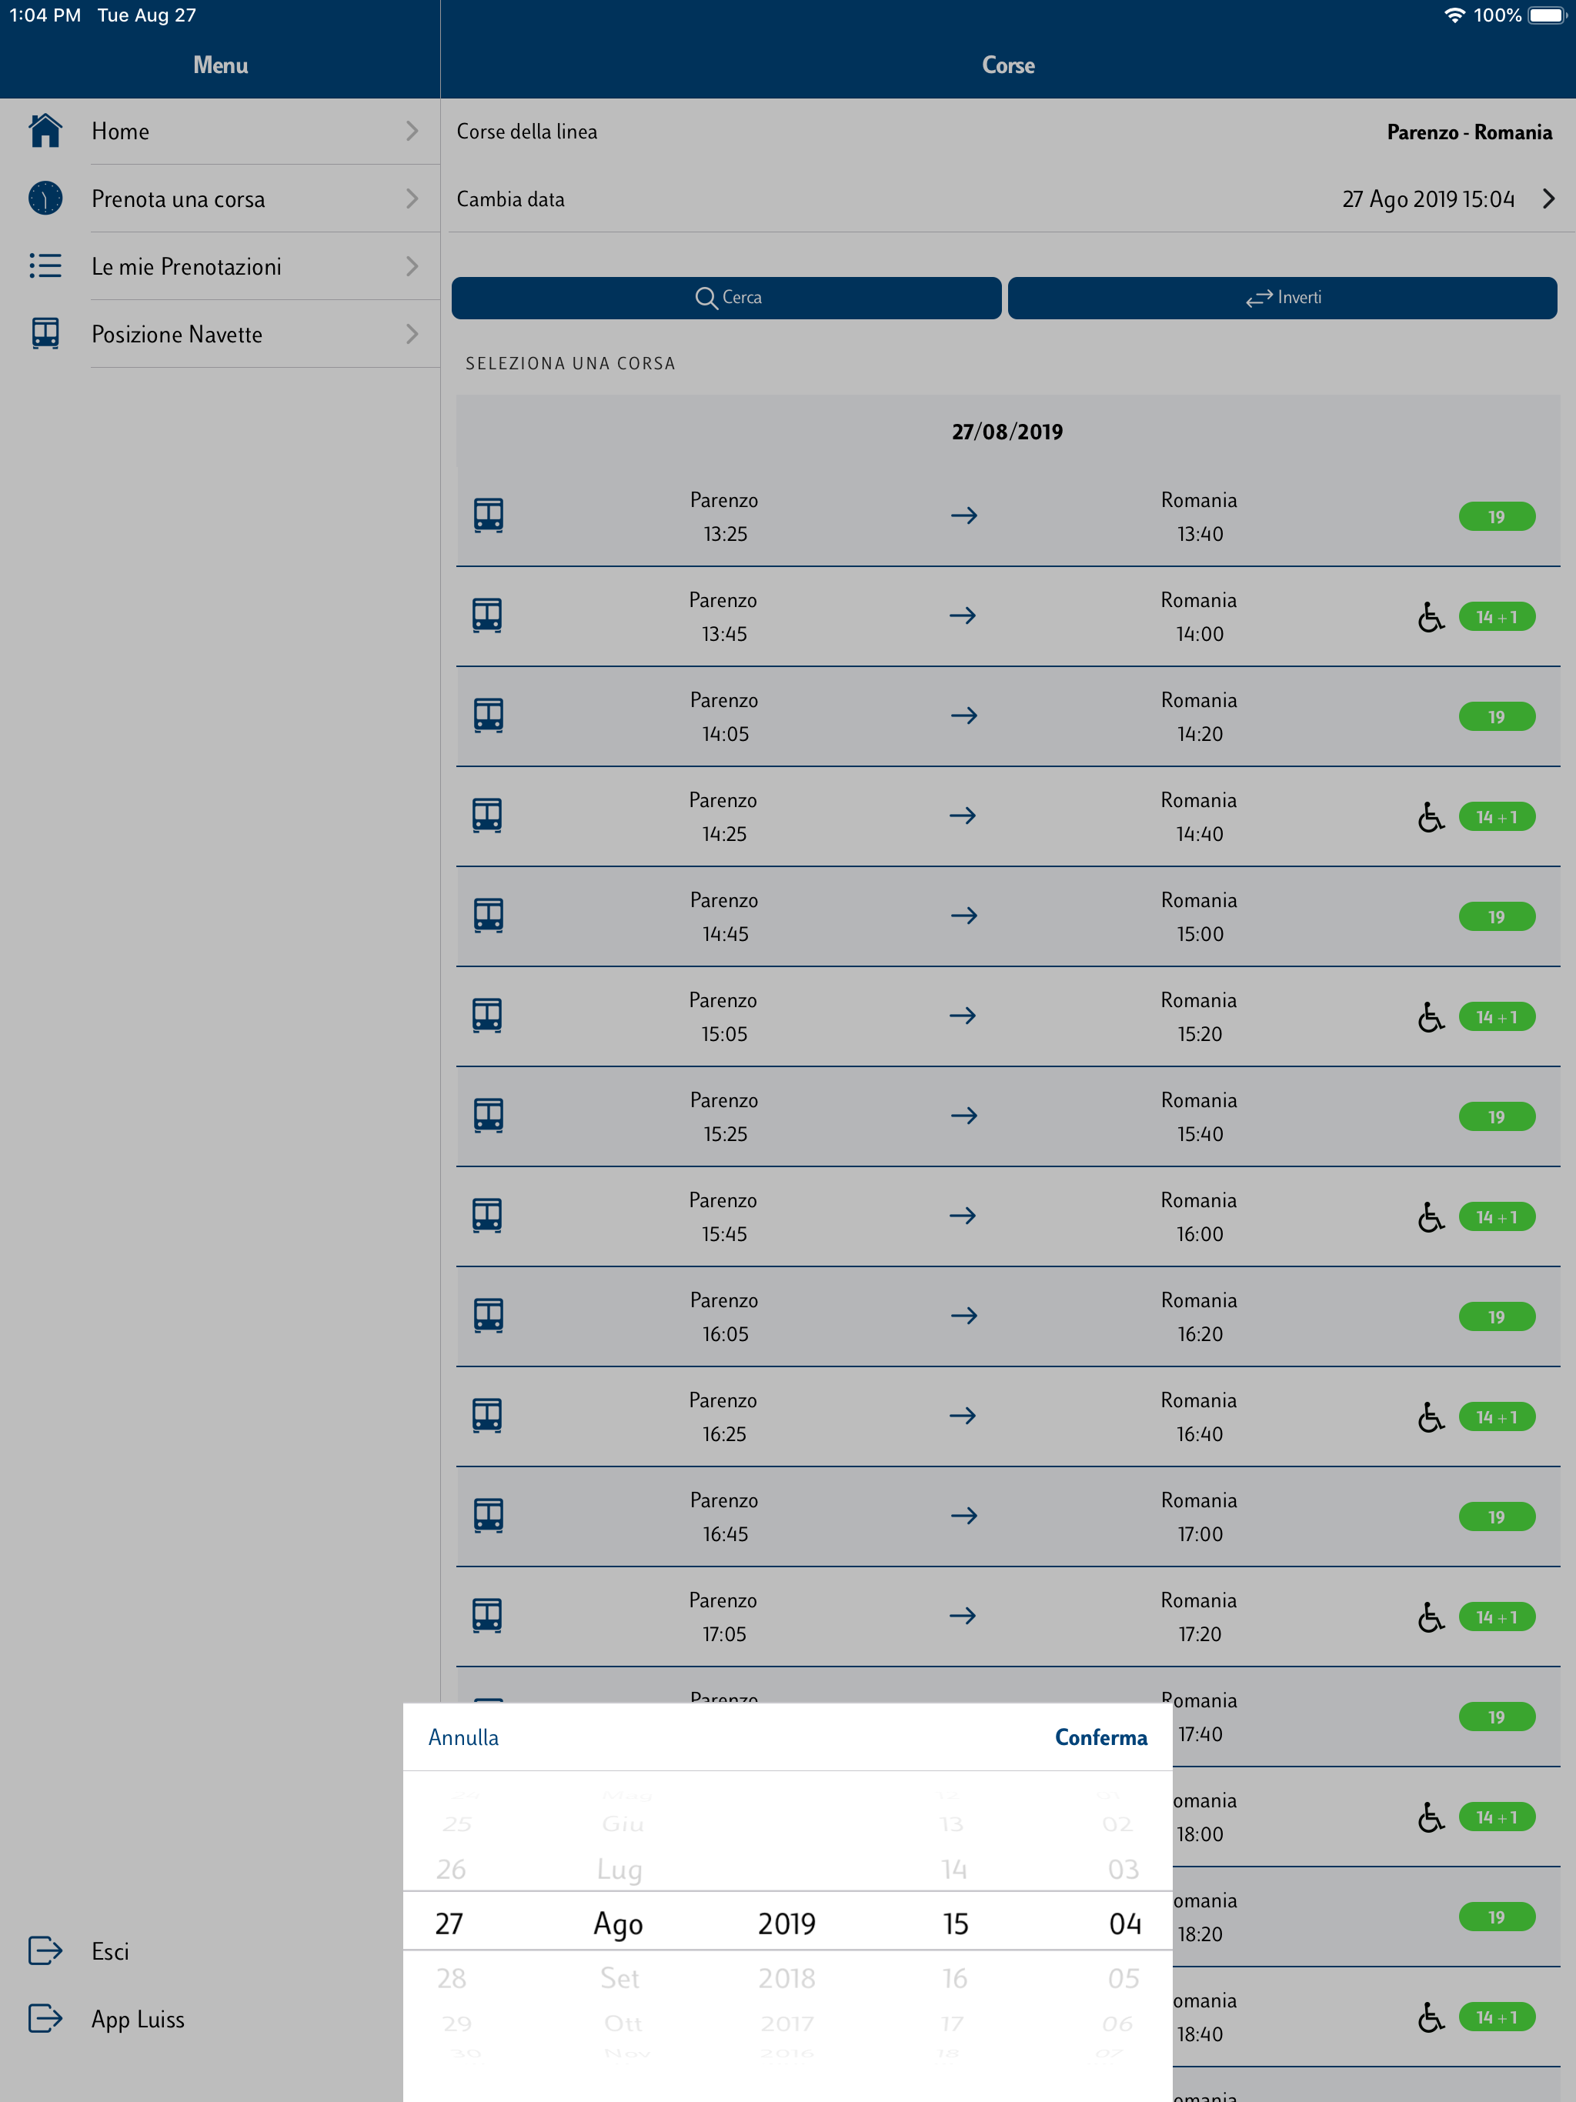1576x2102 pixels.
Task: Open the Home row chevron
Action: tap(412, 131)
